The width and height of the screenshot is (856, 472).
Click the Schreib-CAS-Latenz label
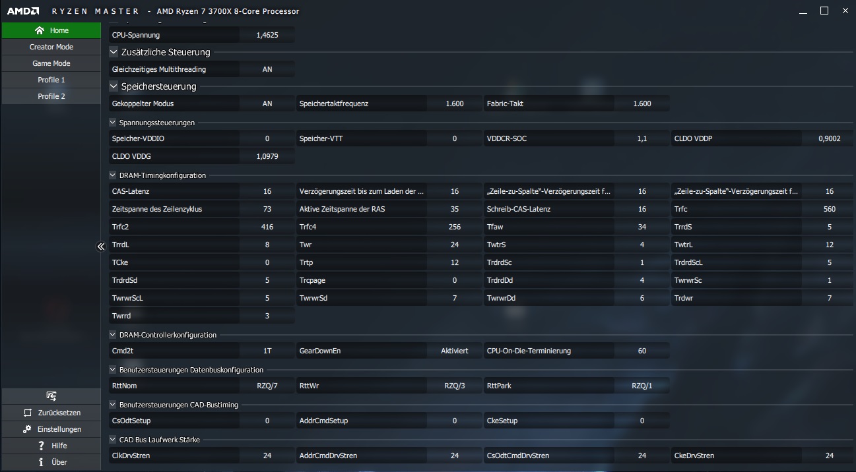click(x=519, y=209)
